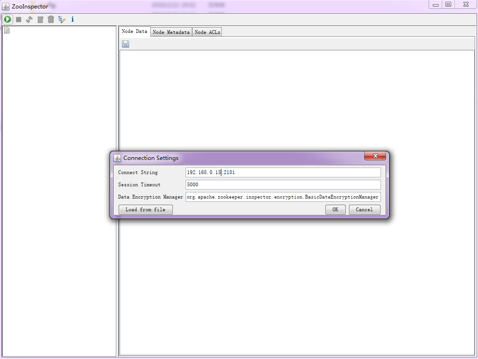The width and height of the screenshot is (478, 359).
Task: Click the Session Timeout label text
Action: click(x=139, y=184)
